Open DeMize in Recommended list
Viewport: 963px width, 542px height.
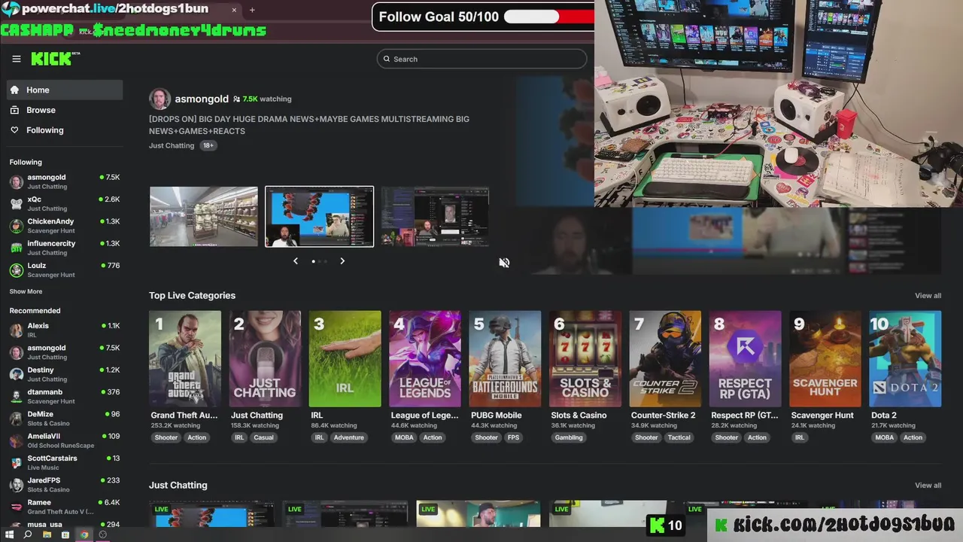tap(65, 419)
